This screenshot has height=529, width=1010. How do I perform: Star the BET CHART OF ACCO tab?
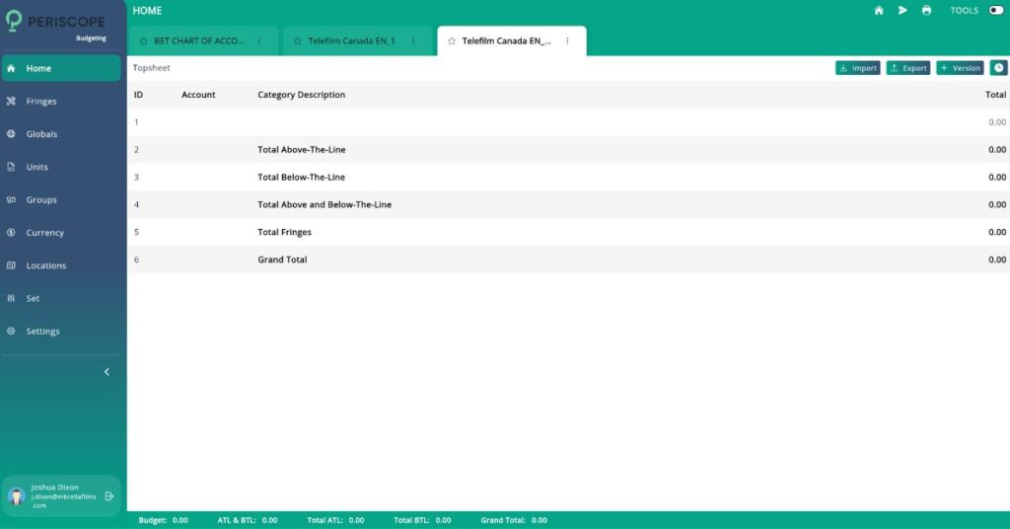144,41
